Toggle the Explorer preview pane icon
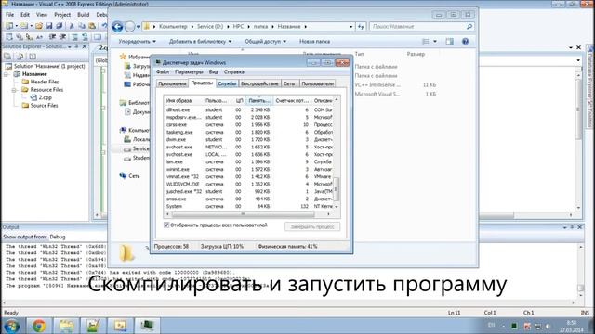Viewport: 595px width, 334px height. (x=450, y=41)
